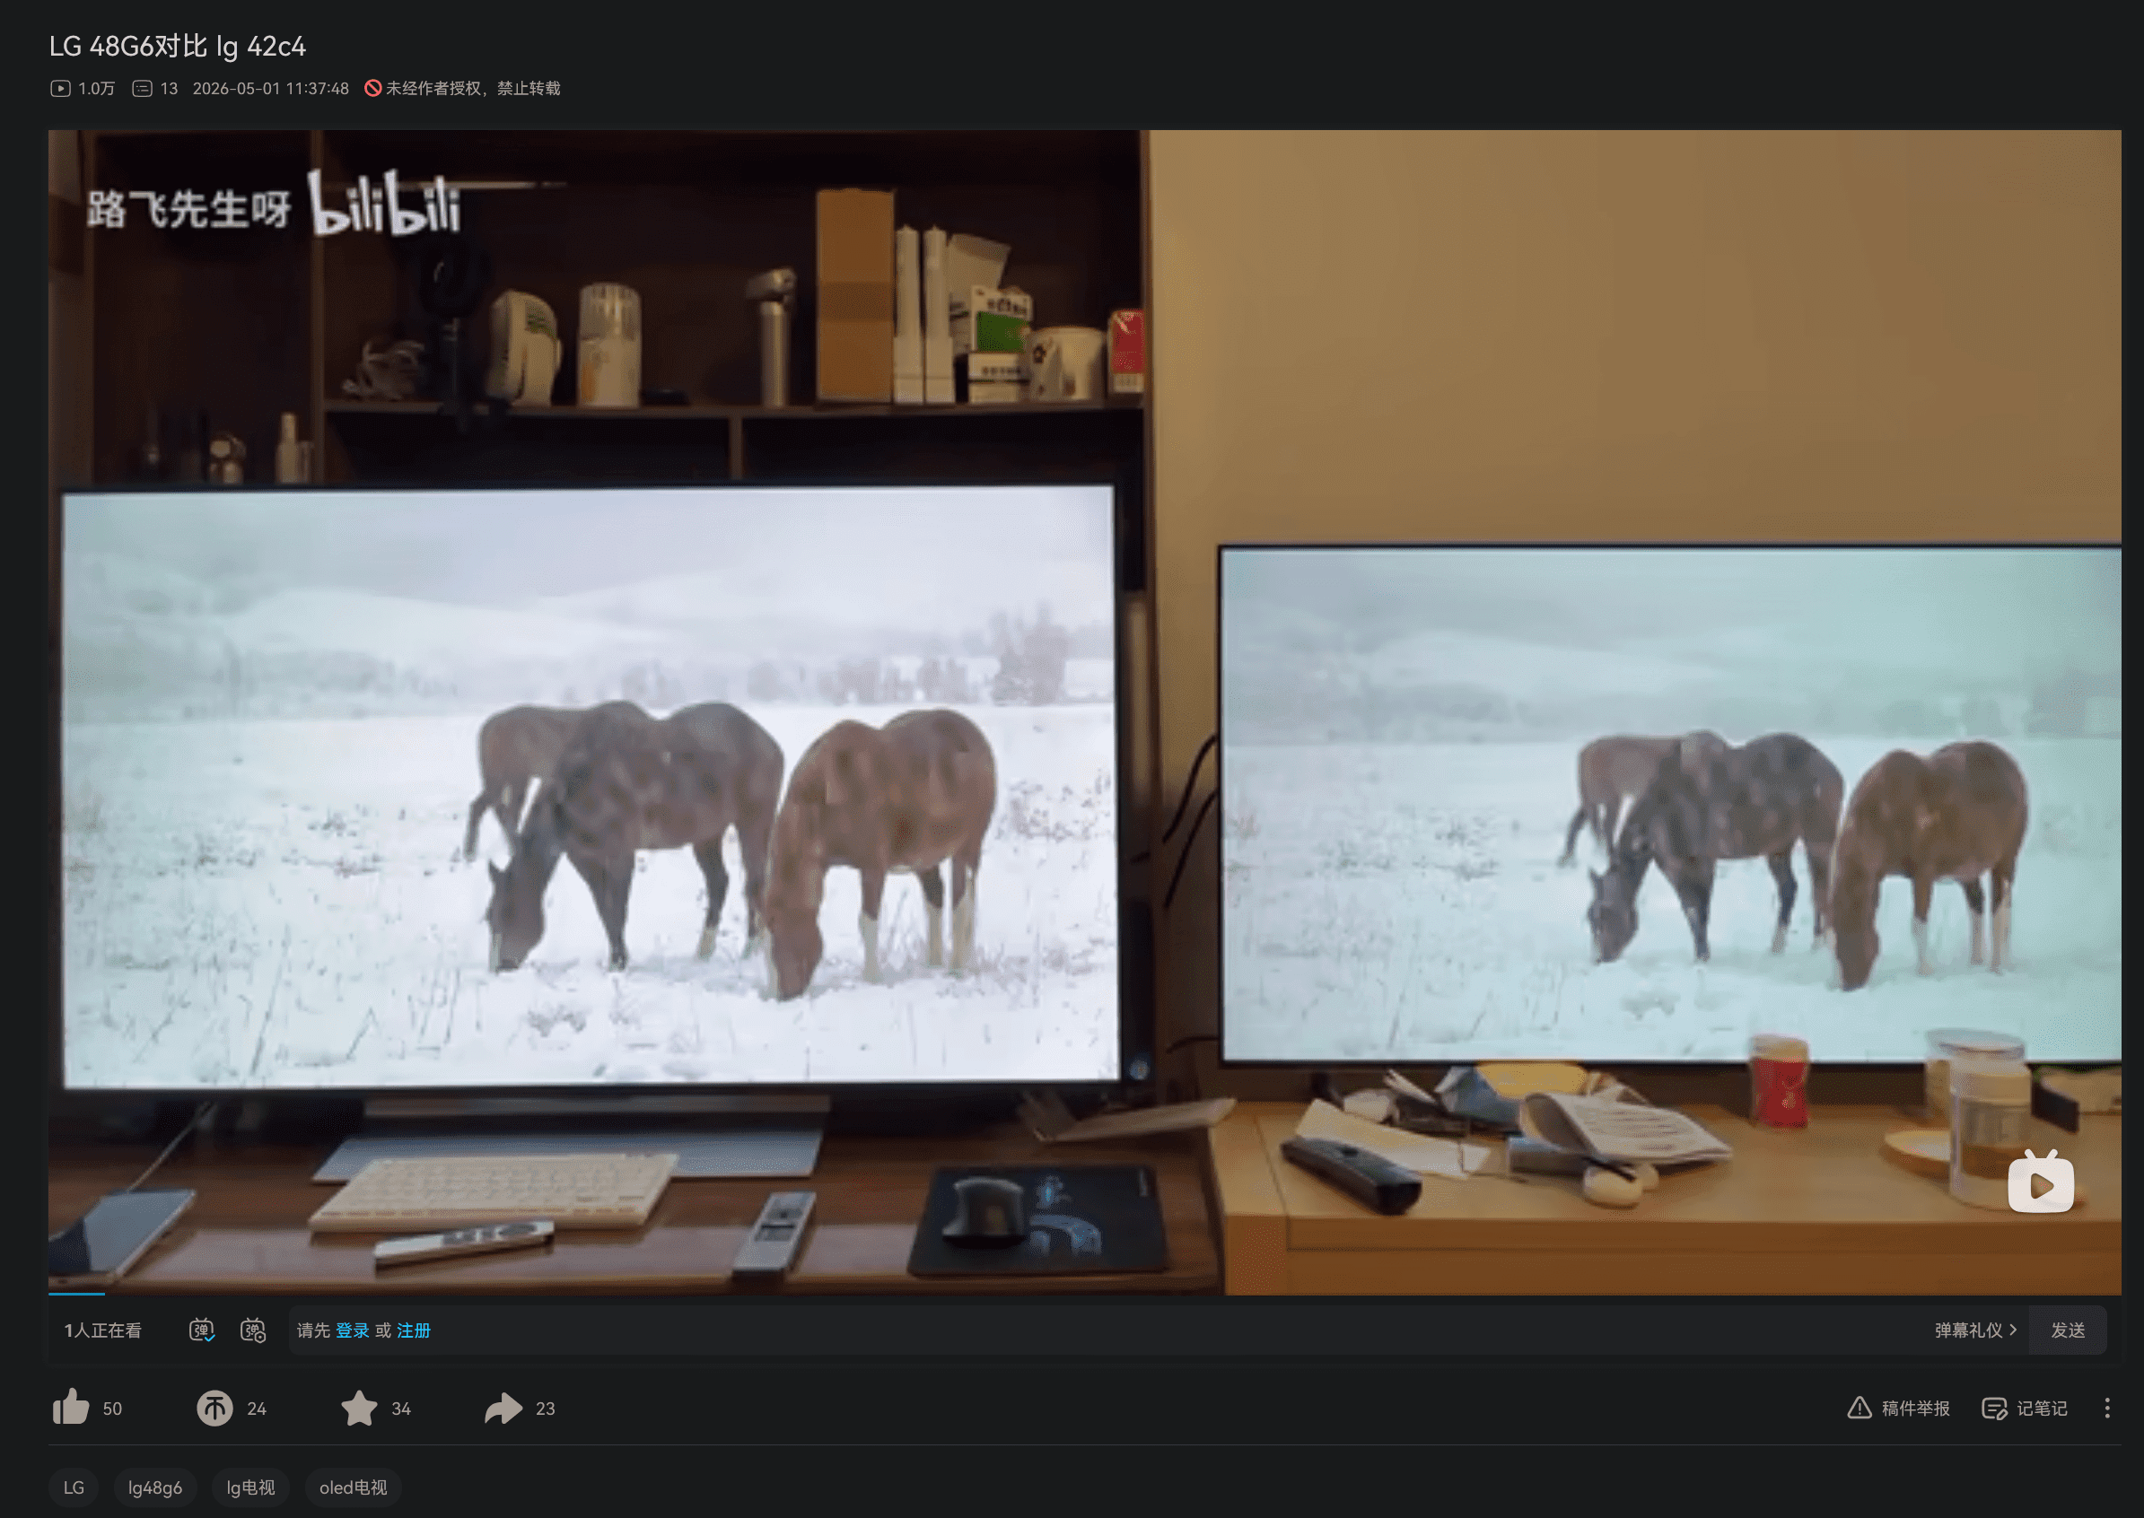The height and width of the screenshot is (1518, 2144).
Task: Click the login link in danmaku bar
Action: click(353, 1330)
